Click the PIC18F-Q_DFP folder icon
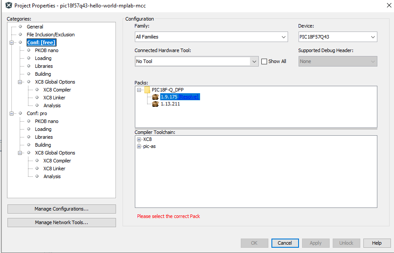394x253 pixels. pyautogui.click(x=147, y=90)
